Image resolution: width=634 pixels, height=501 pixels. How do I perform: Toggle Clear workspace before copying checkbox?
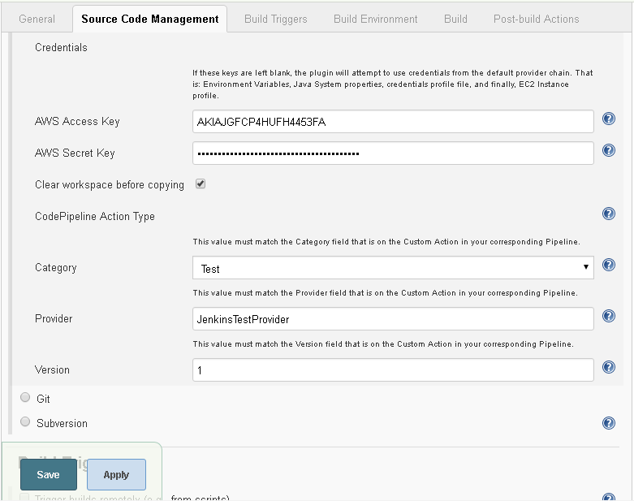click(x=201, y=184)
